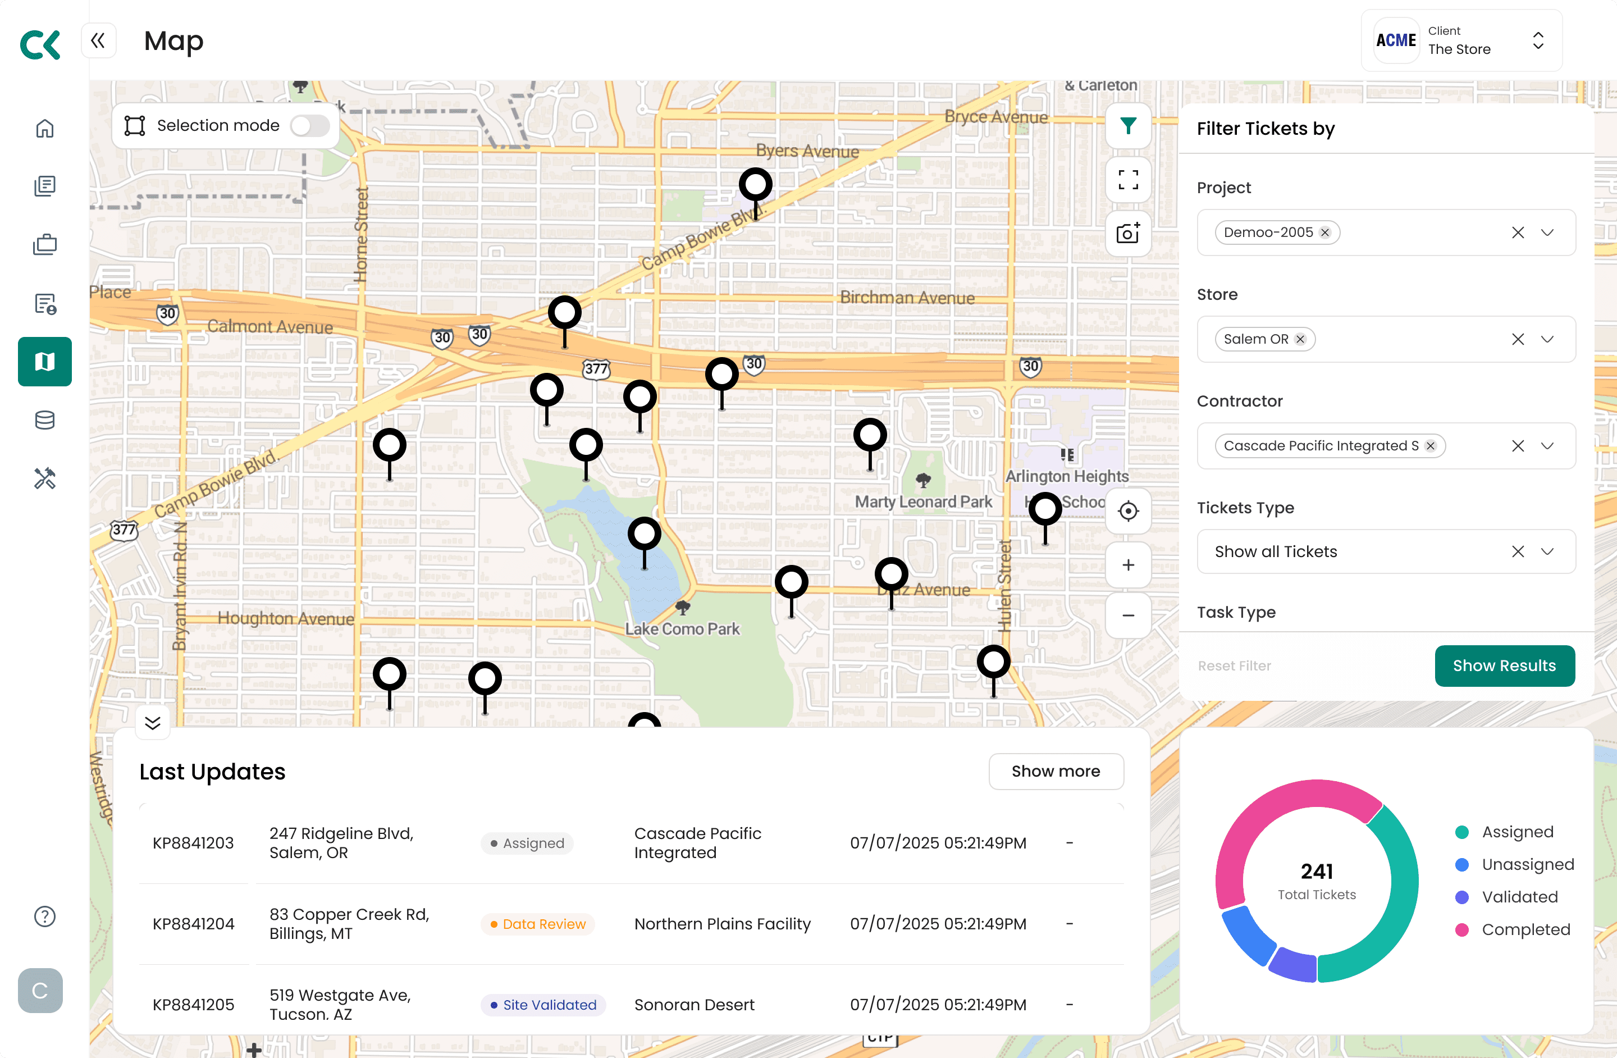
Task: Open the database icon in the sidebar
Action: [x=45, y=420]
